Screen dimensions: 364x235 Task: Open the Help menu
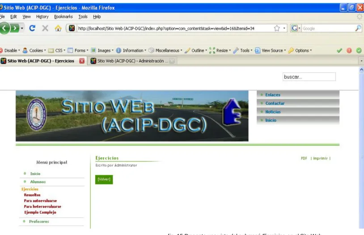(x=97, y=16)
